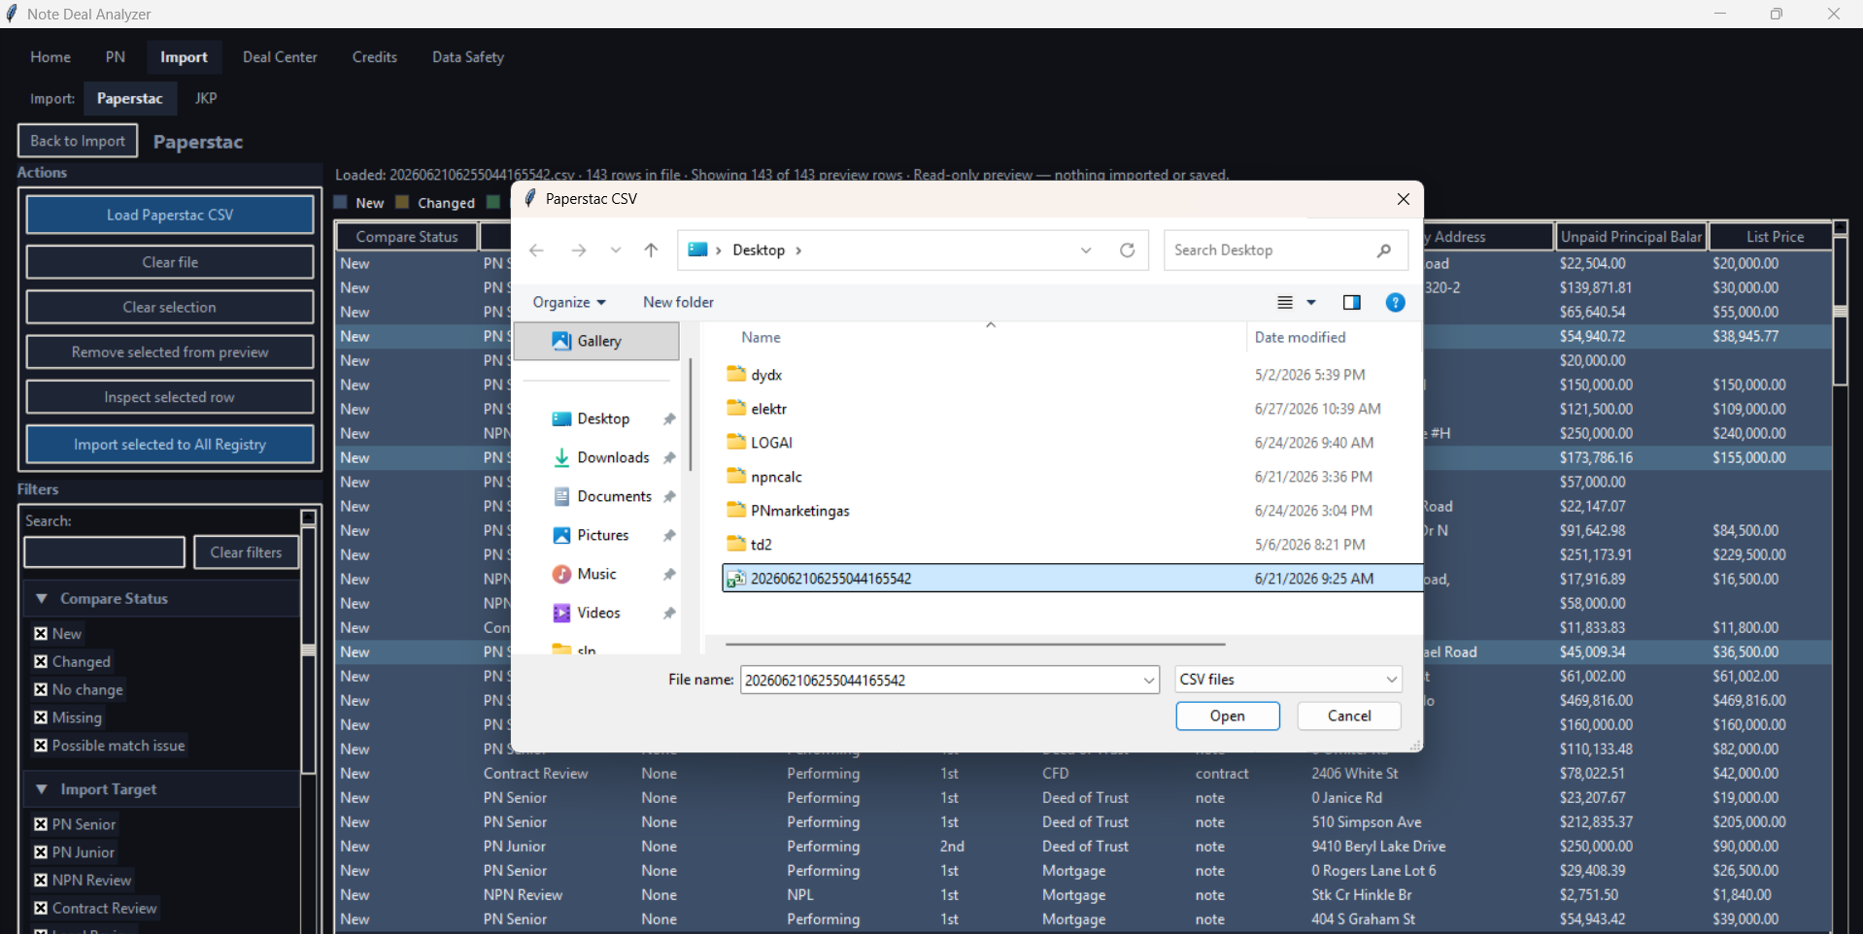Open the Data Safety tab

[x=468, y=57]
